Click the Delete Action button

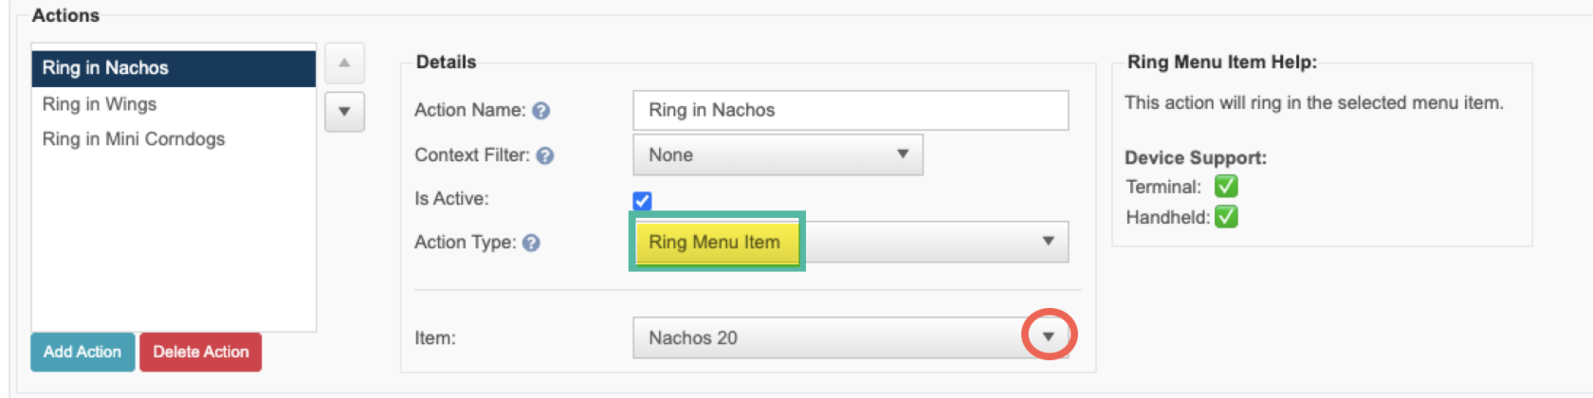(x=201, y=352)
